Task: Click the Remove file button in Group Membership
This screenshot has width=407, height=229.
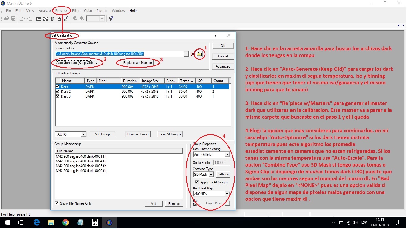Action: click(x=174, y=204)
